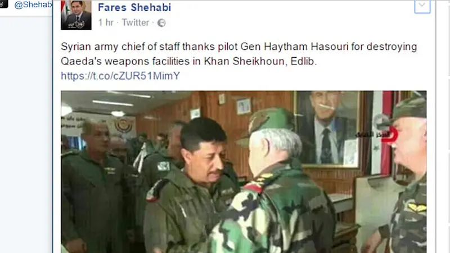Click the round emblem on background banner
The height and width of the screenshot is (253, 450).
(x=123, y=126)
